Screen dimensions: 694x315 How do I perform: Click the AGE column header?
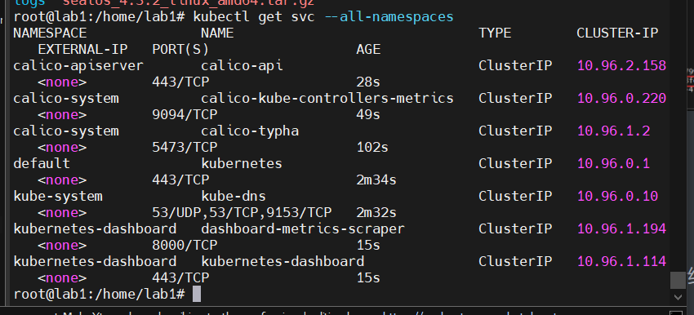(368, 49)
